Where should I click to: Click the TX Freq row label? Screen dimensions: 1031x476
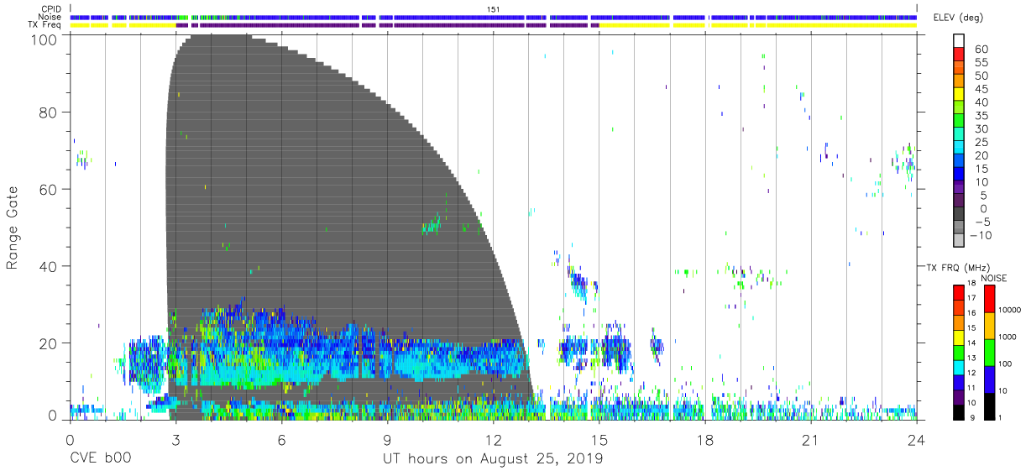[44, 25]
